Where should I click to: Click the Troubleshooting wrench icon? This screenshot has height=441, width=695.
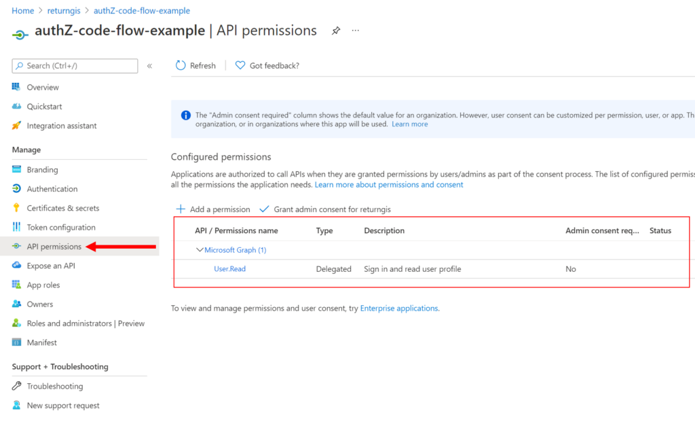click(16, 385)
